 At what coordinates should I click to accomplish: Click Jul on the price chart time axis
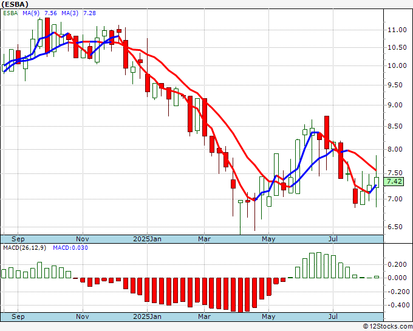(333, 239)
